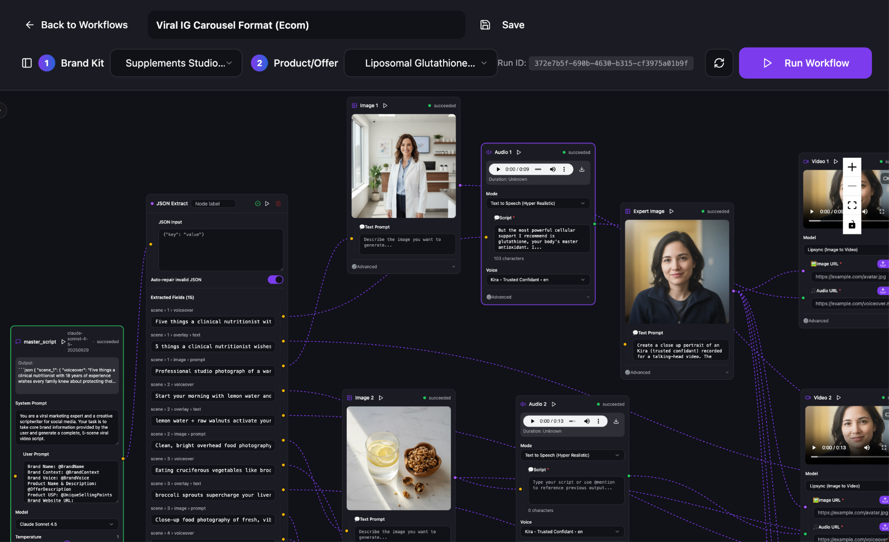This screenshot has height=542, width=889.
Task: Click the Run Workflow button
Action: [805, 63]
